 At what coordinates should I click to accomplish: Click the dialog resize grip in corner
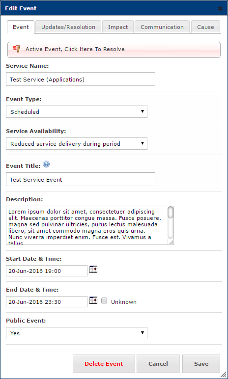click(x=224, y=375)
